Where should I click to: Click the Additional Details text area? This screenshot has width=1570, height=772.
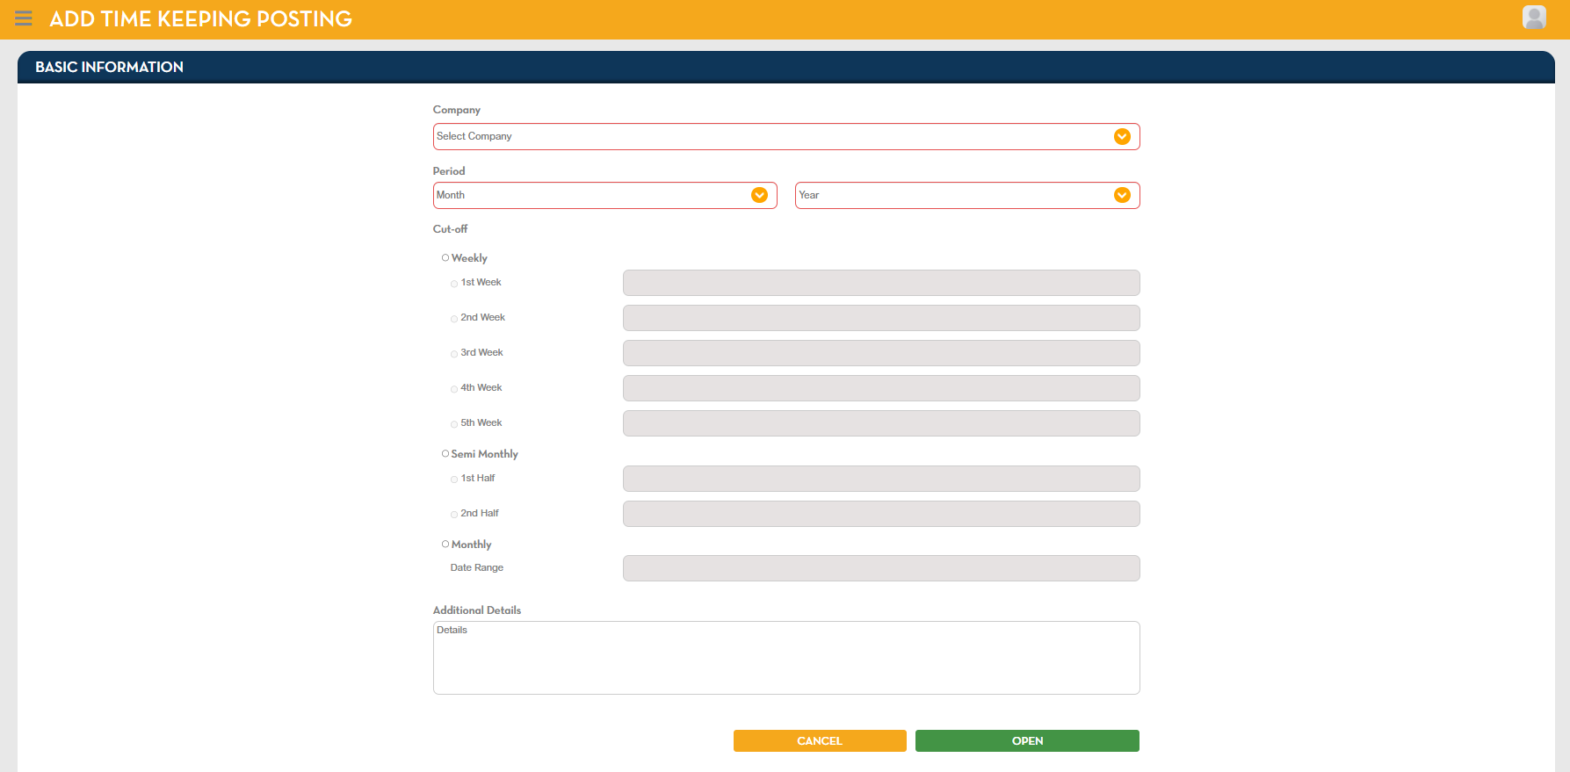point(786,658)
